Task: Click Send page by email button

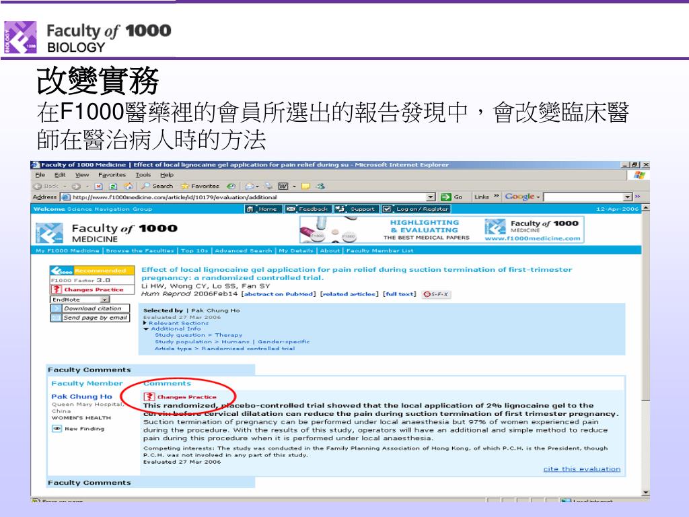Action: [x=90, y=318]
